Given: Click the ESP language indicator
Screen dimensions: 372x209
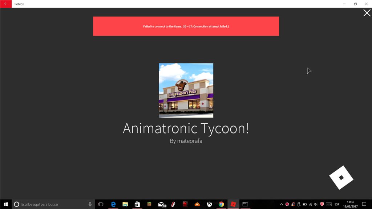Looking at the screenshot, I should tap(337, 204).
